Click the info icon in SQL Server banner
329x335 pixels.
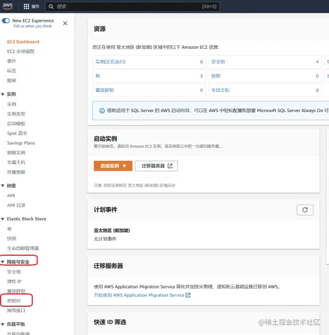click(x=102, y=111)
